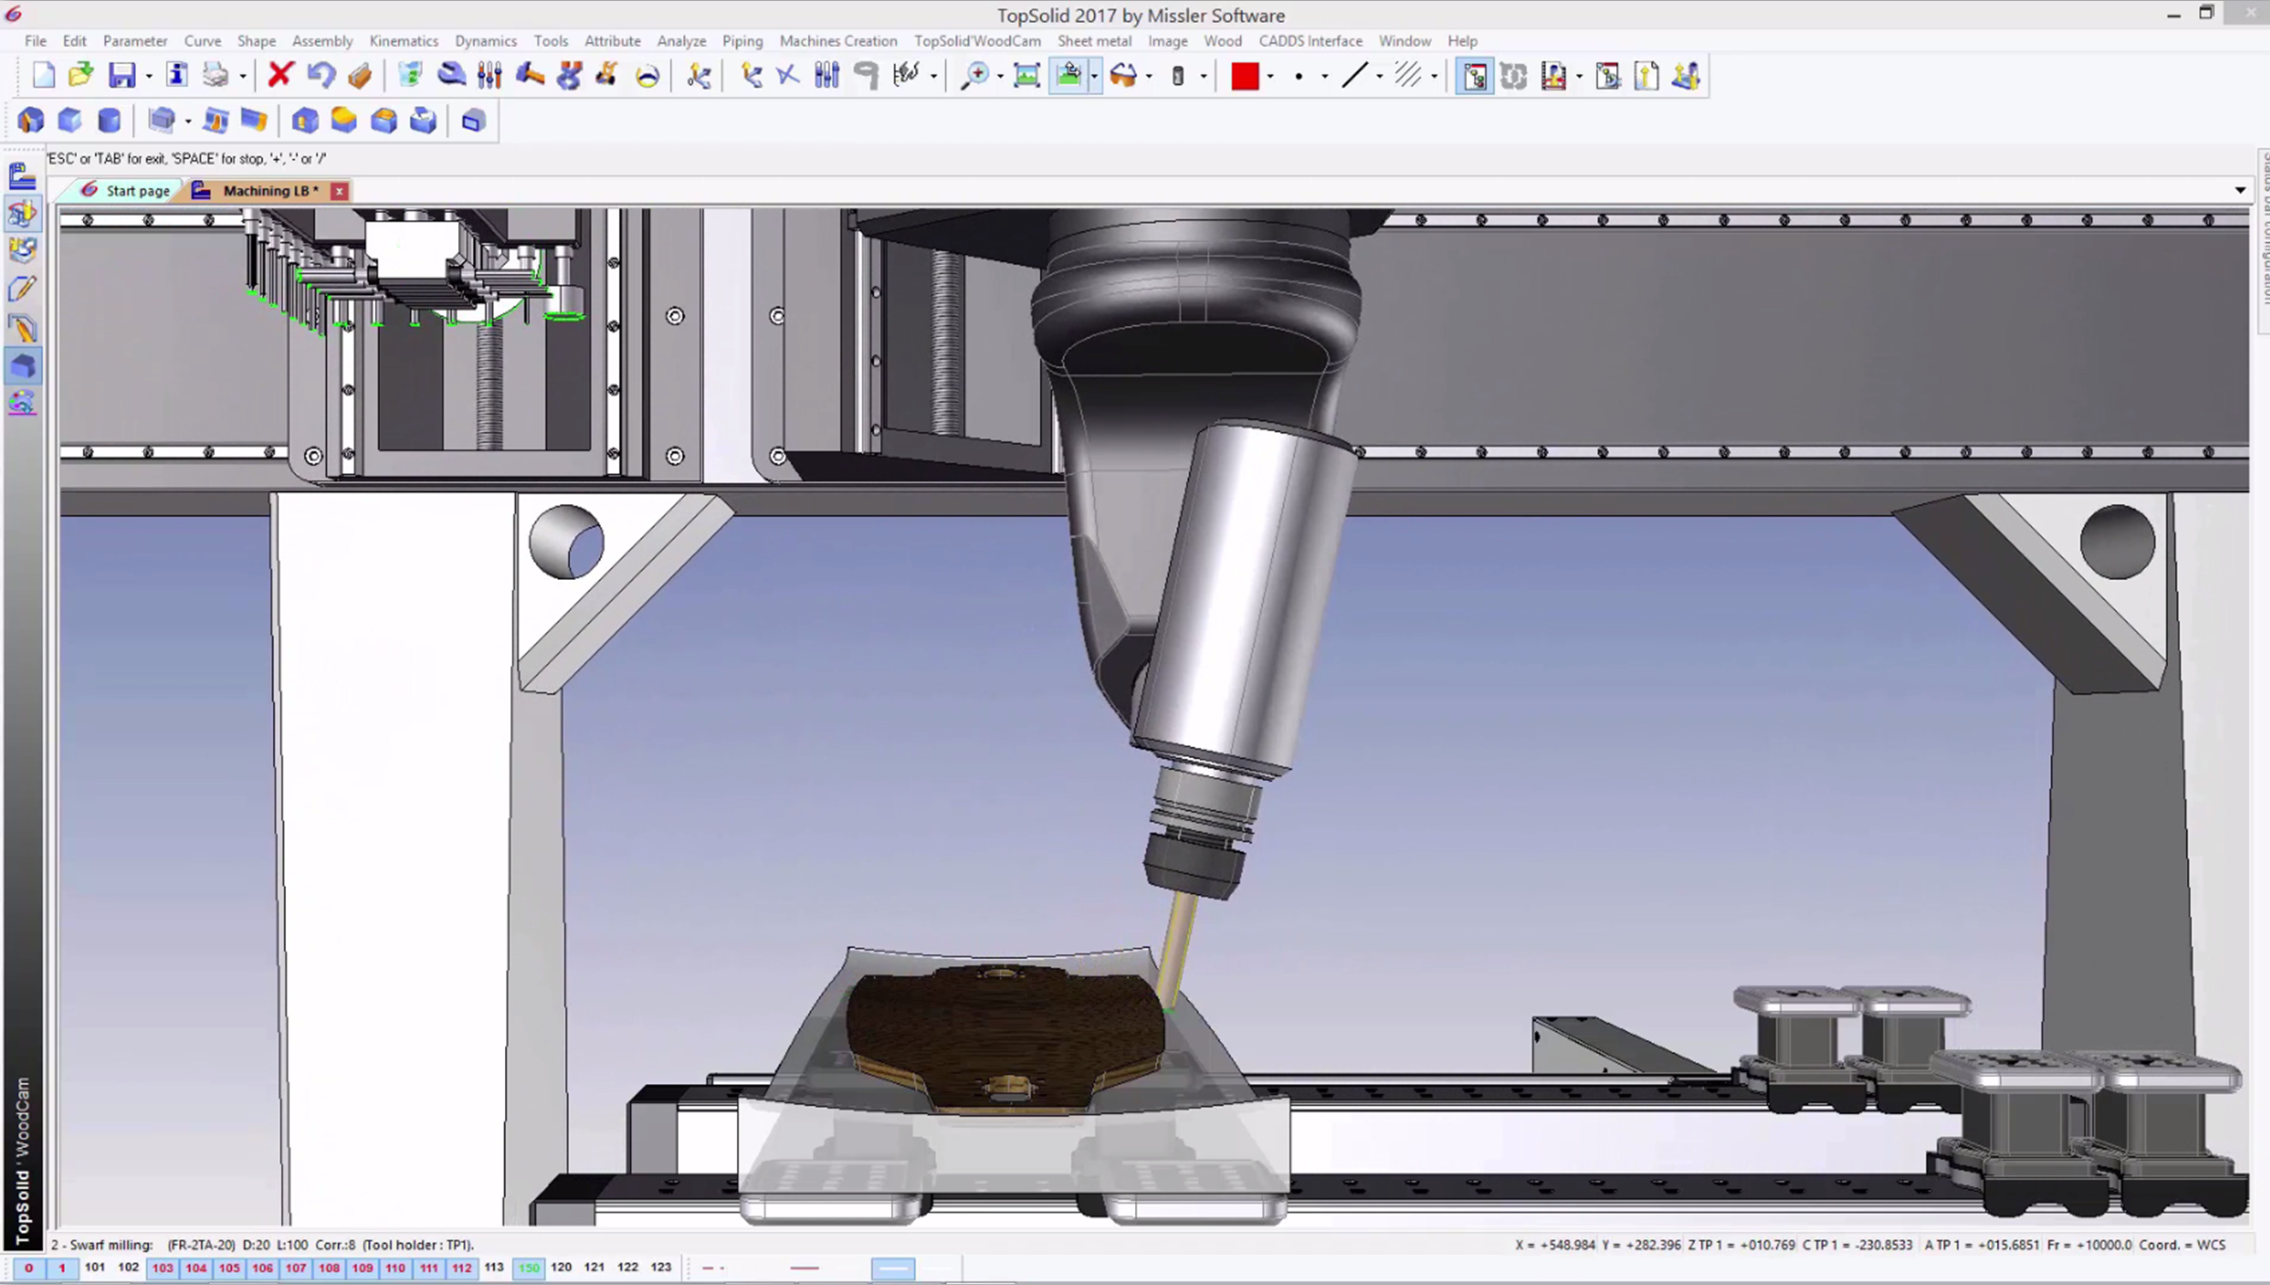Image resolution: width=2270 pixels, height=1285 pixels.
Task: Click the Zoom to fit icon
Action: (x=1026, y=76)
